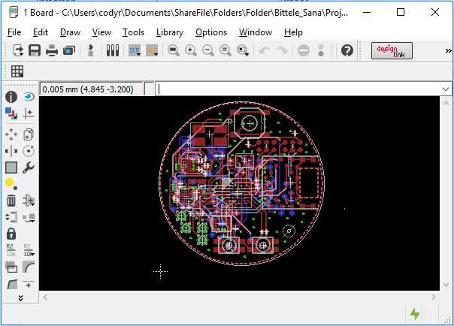Select the Info tool
Viewport: 454px width, 326px height.
click(x=11, y=97)
